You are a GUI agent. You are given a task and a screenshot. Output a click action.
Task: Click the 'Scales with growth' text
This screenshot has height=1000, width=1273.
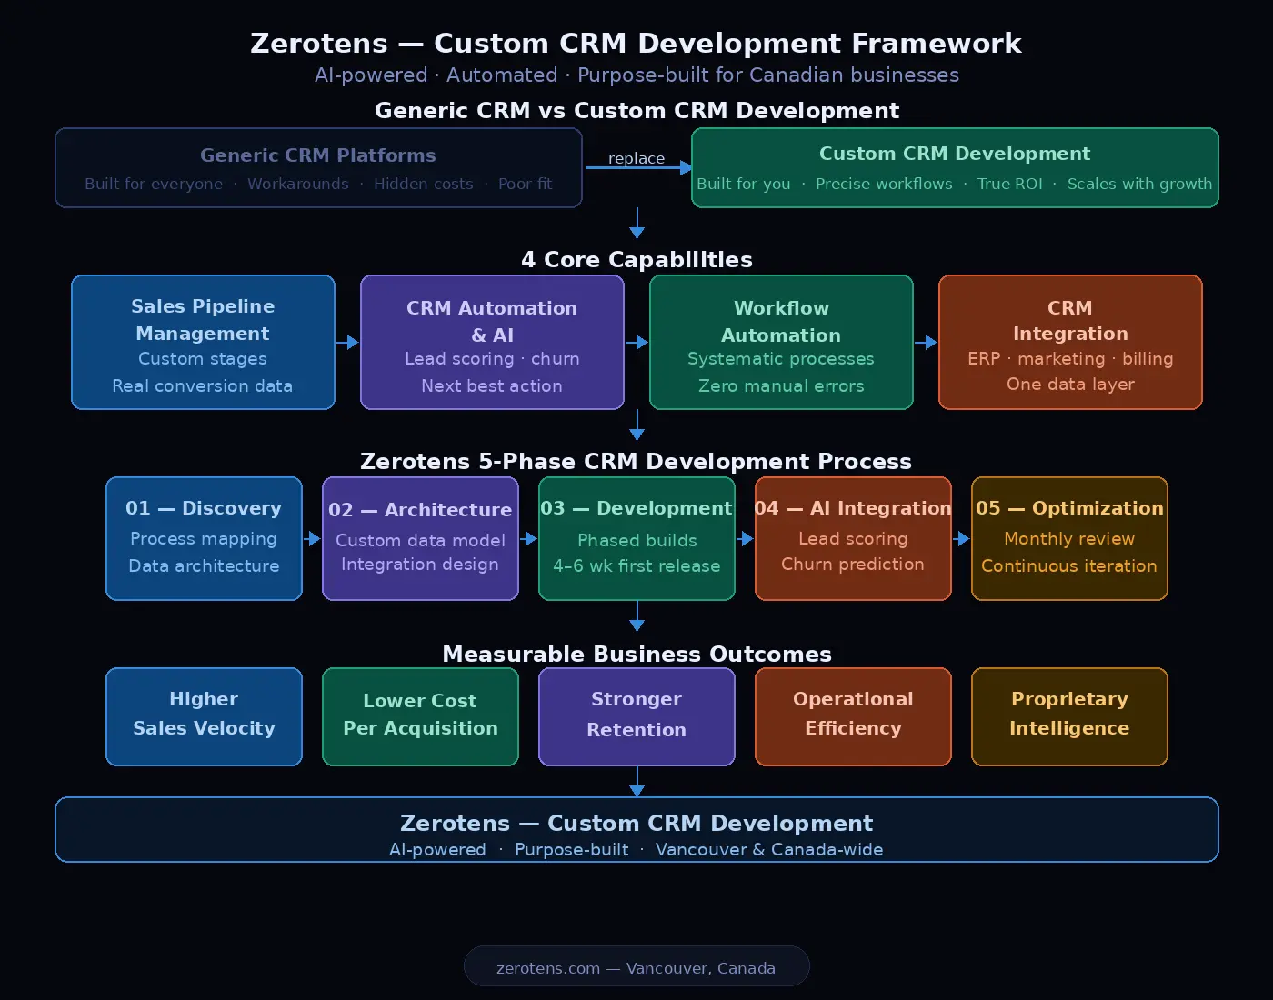pyautogui.click(x=1140, y=184)
